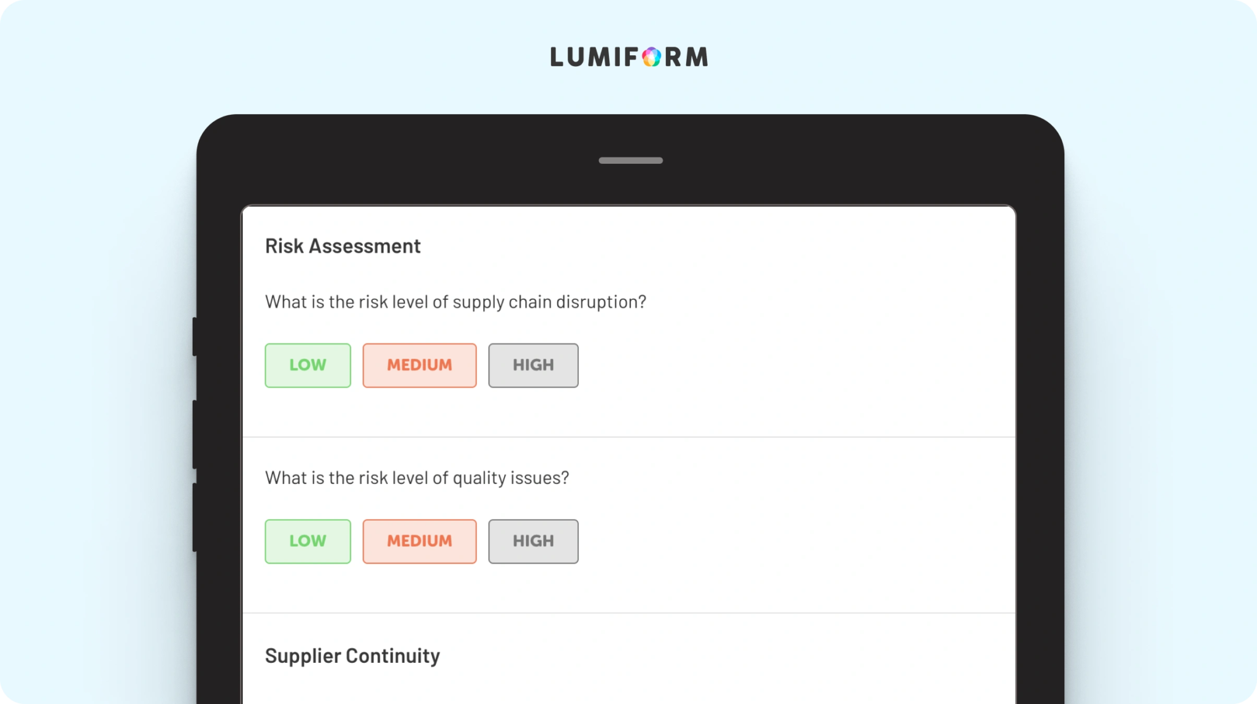Screen dimensions: 1257x704
Task: Choose LOW for quality issues risk
Action: click(x=307, y=541)
